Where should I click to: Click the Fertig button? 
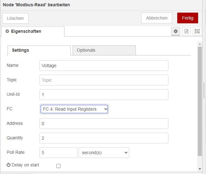pos(187,18)
